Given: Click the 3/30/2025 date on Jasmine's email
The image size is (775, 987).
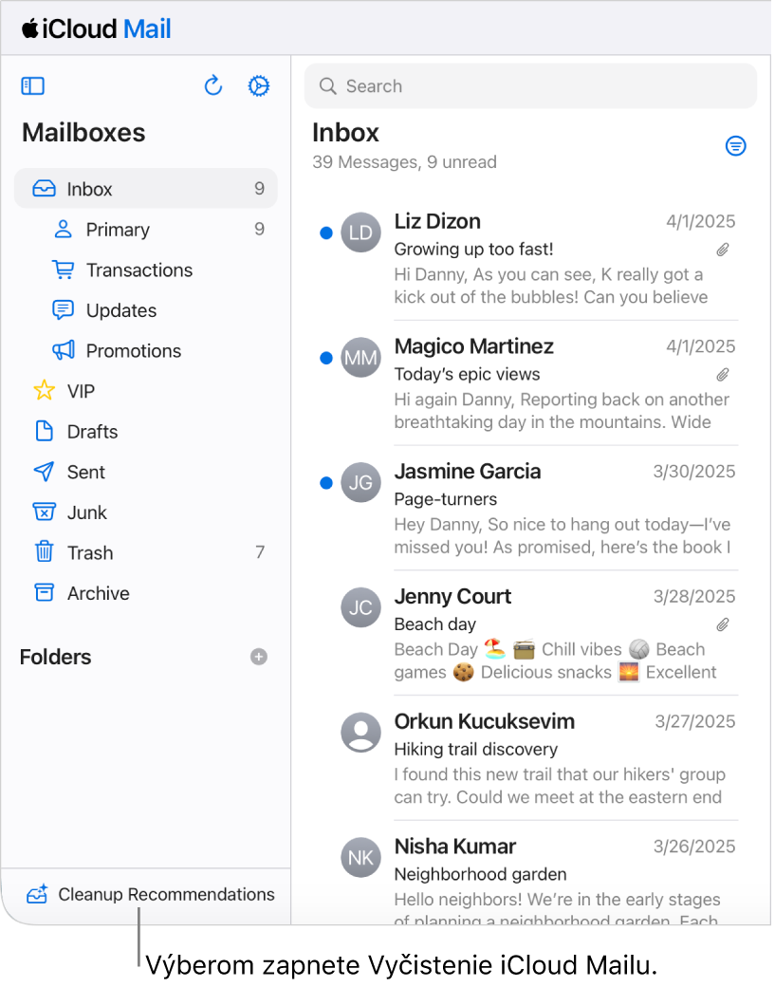Looking at the screenshot, I should coord(695,472).
